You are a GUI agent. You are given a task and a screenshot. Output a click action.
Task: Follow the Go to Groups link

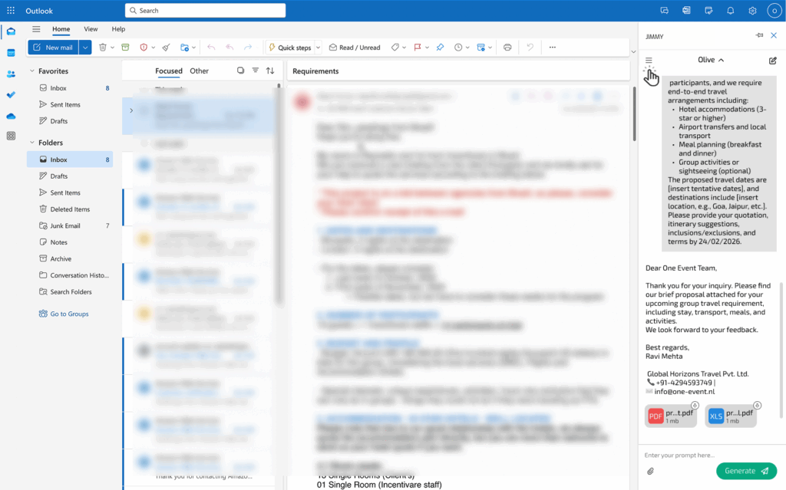click(x=69, y=314)
